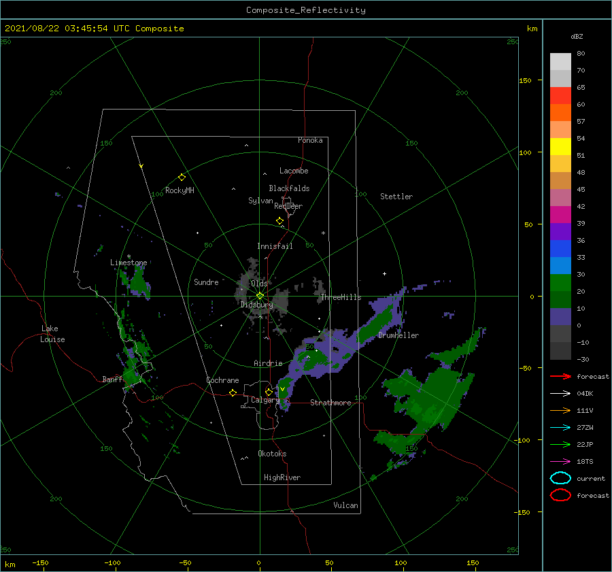This screenshot has width=612, height=572.
Task: Click the red forecast ellipse in legend
Action: 560,495
